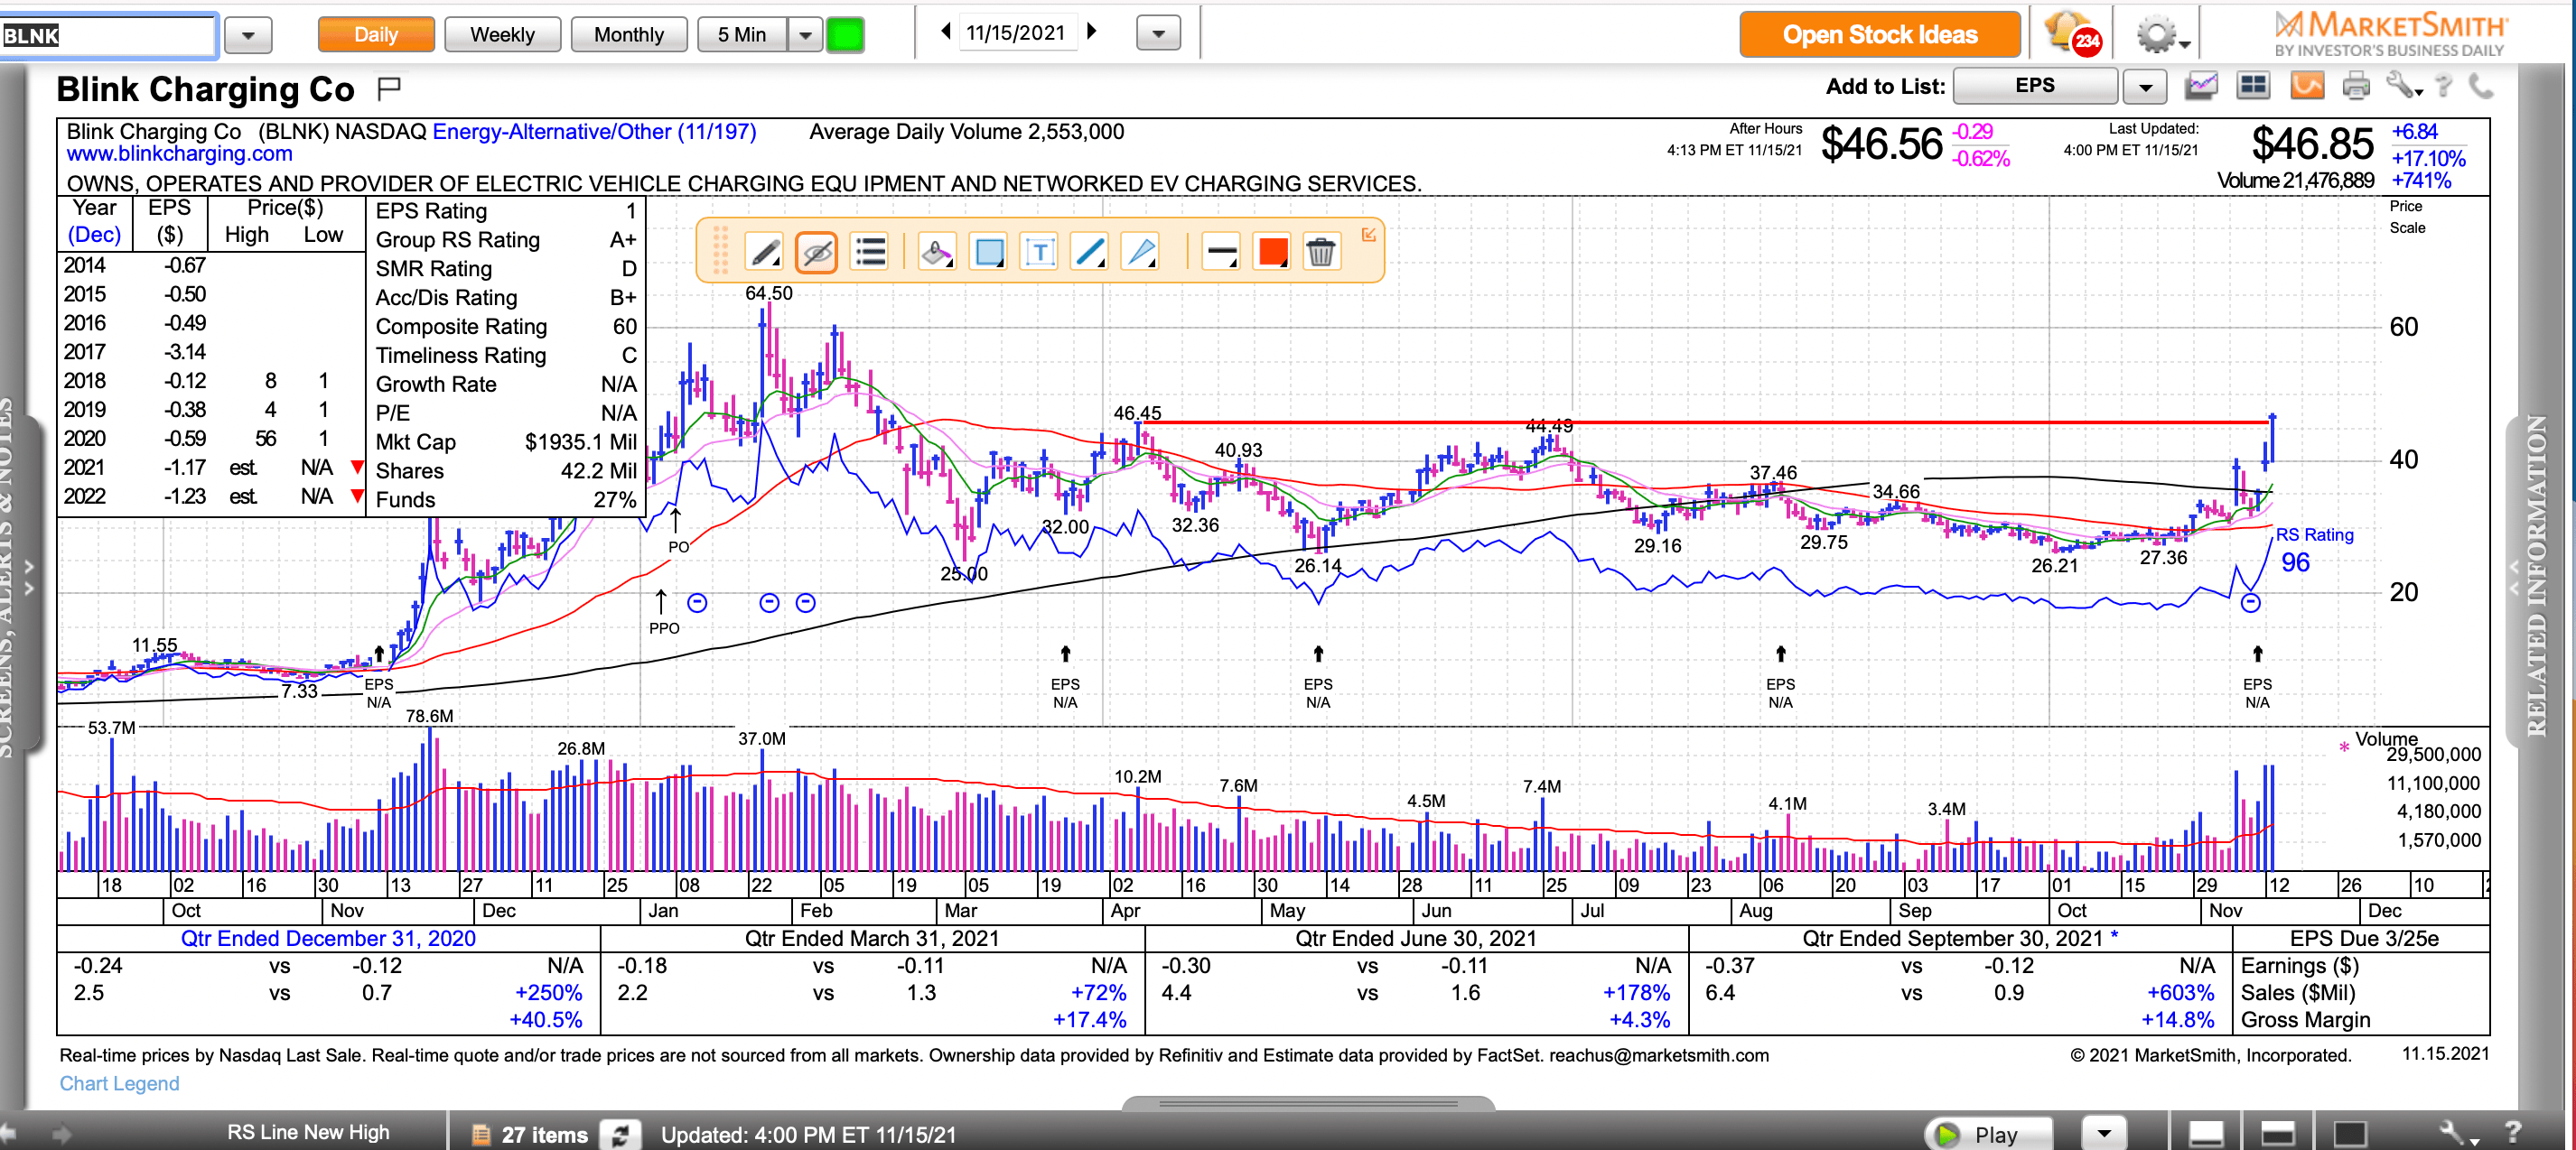
Task: Select full panel layout icon
Action: click(x=2350, y=1134)
